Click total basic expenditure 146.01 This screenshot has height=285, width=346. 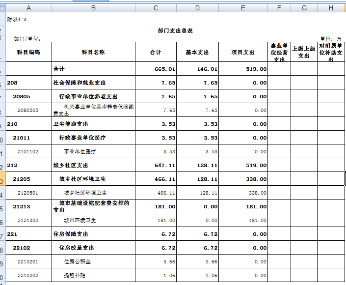tap(197, 69)
